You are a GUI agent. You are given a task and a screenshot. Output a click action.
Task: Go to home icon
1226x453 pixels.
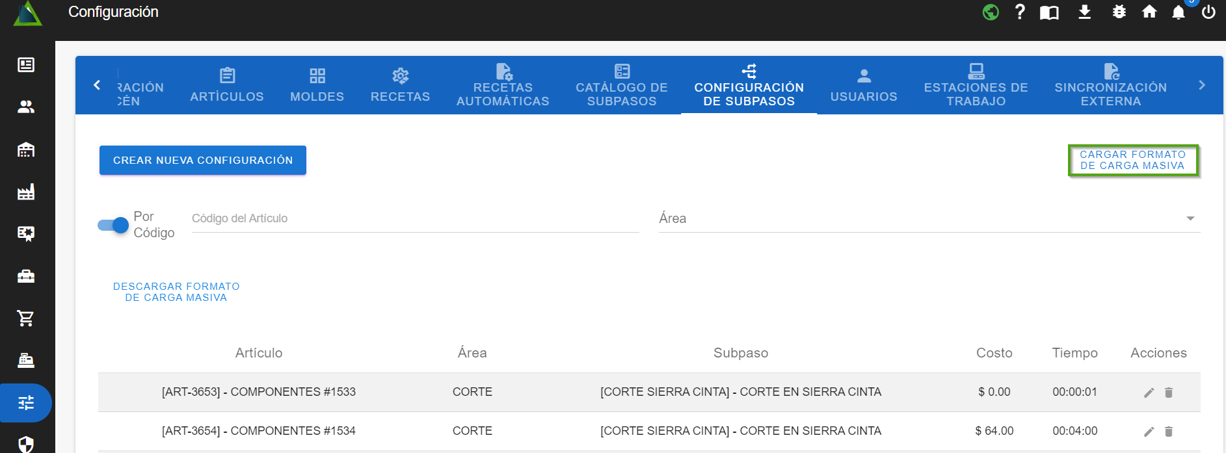(1149, 12)
